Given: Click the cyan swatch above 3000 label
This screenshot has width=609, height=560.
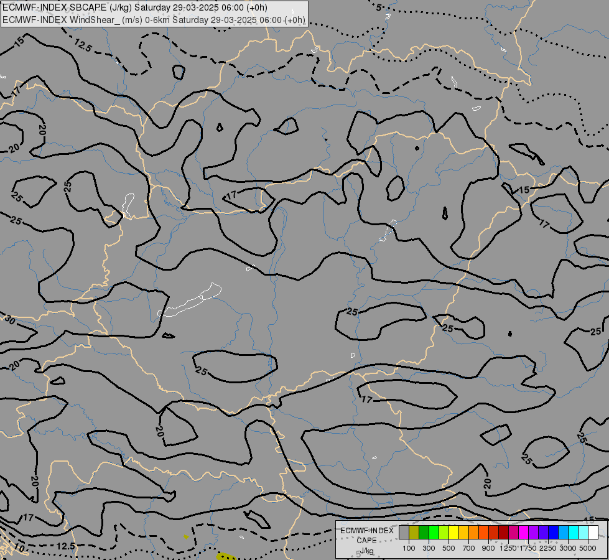Looking at the screenshot, I should coord(574,532).
